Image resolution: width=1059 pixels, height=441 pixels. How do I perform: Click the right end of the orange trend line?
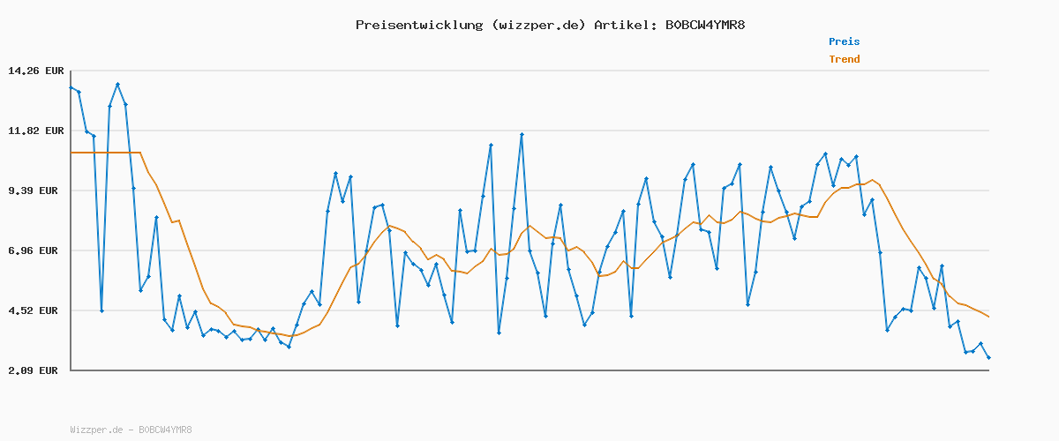tap(988, 317)
